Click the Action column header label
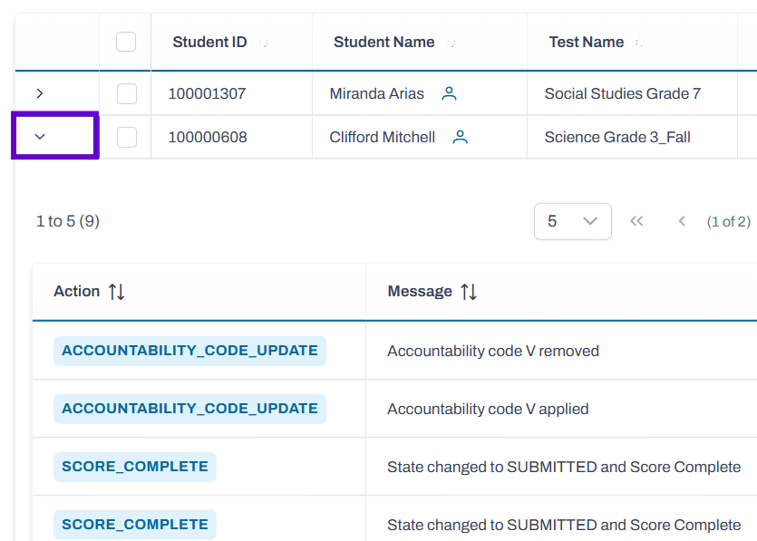This screenshot has height=541, width=757. [76, 291]
